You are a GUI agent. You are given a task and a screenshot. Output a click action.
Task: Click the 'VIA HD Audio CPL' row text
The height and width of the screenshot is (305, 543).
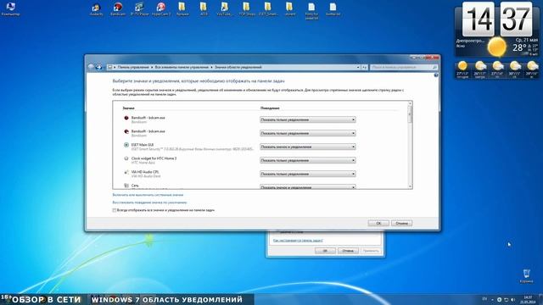[145, 172]
